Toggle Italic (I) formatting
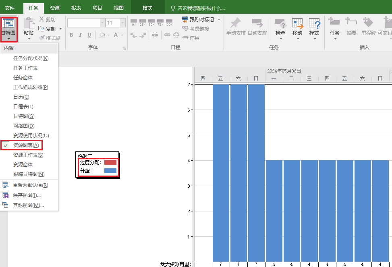The image size is (392, 267). 80,35
